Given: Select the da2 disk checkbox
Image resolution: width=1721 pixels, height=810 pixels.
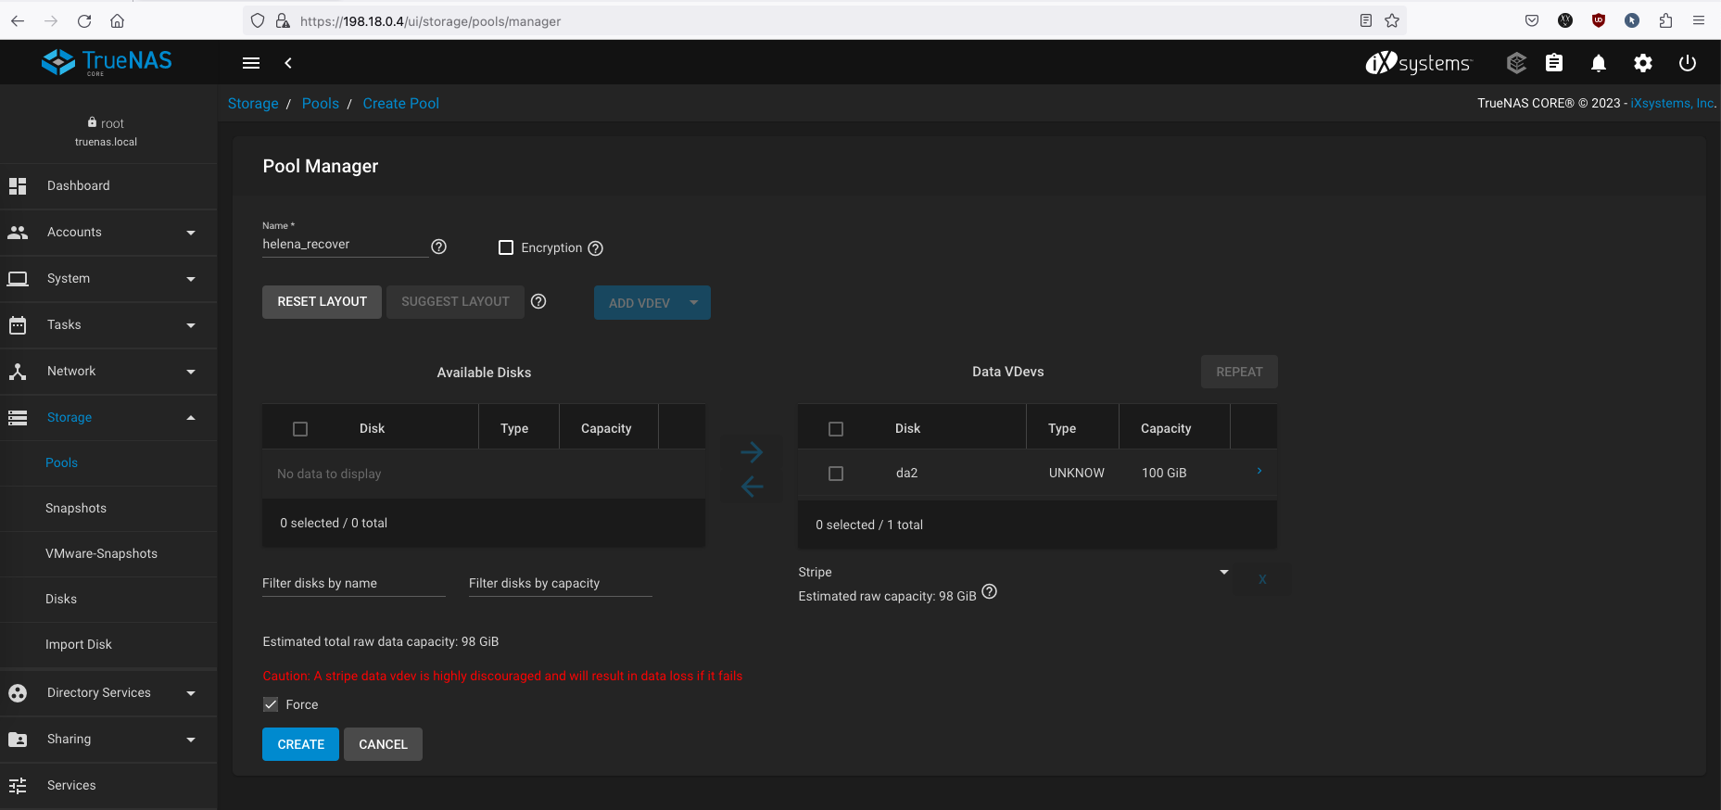Looking at the screenshot, I should click(836, 474).
